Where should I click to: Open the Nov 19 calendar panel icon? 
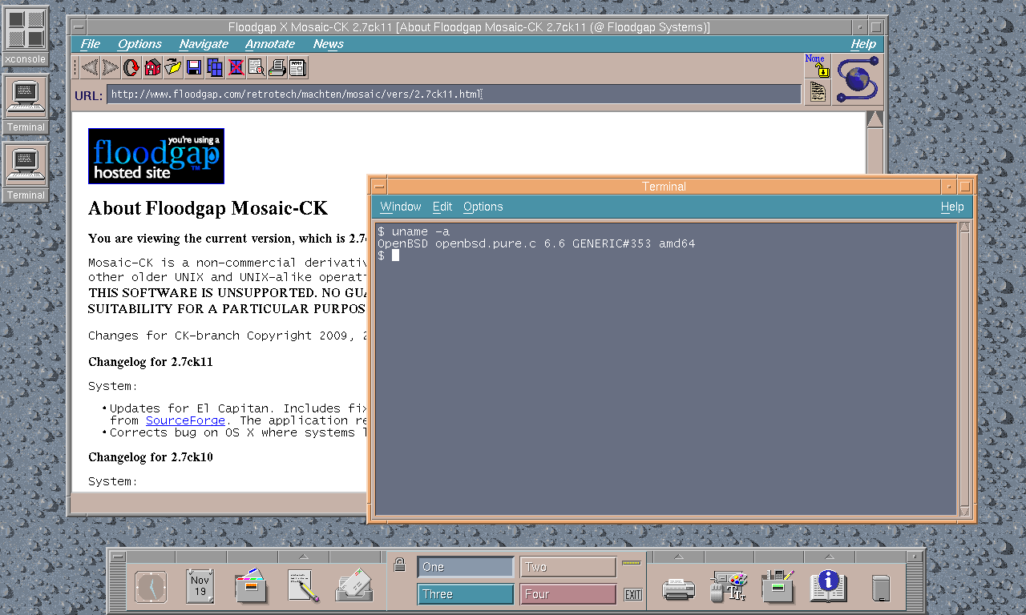[200, 587]
